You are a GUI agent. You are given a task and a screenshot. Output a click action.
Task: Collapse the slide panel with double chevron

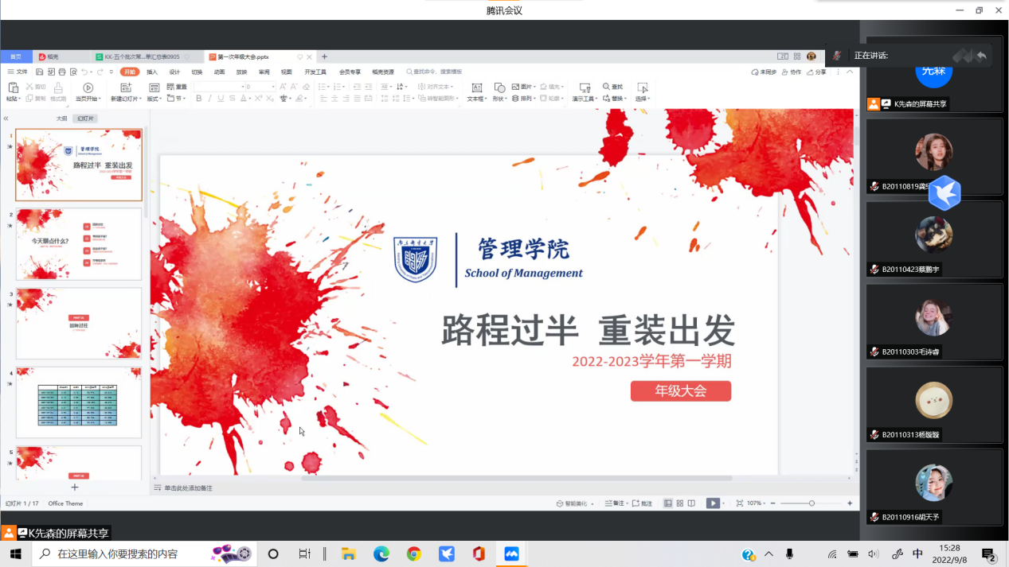coord(6,118)
